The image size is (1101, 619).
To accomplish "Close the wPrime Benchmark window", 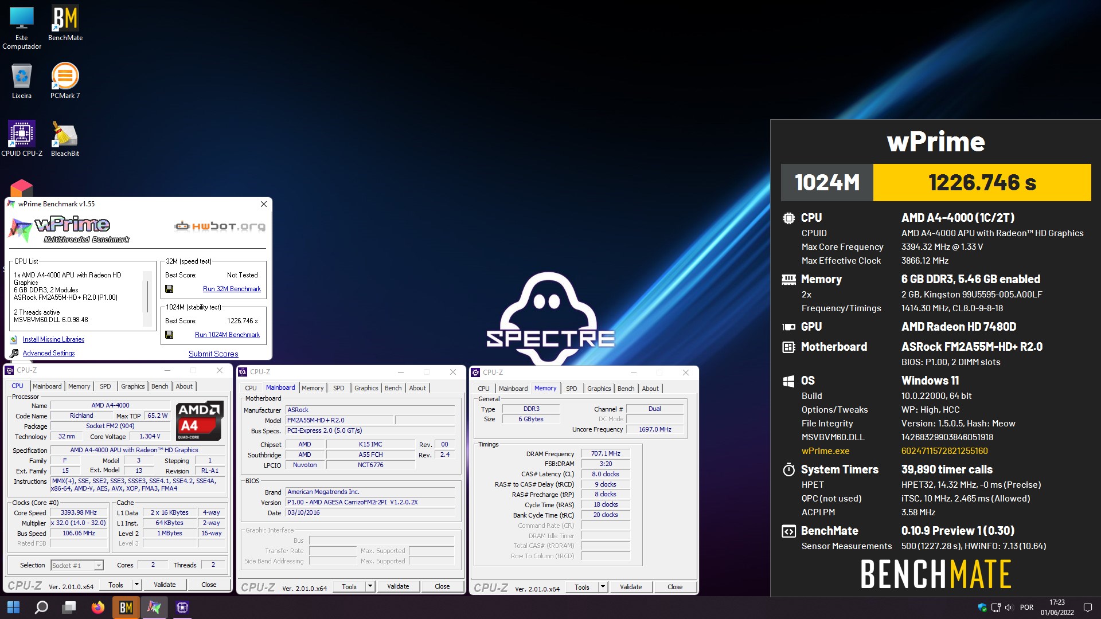I will click(264, 204).
